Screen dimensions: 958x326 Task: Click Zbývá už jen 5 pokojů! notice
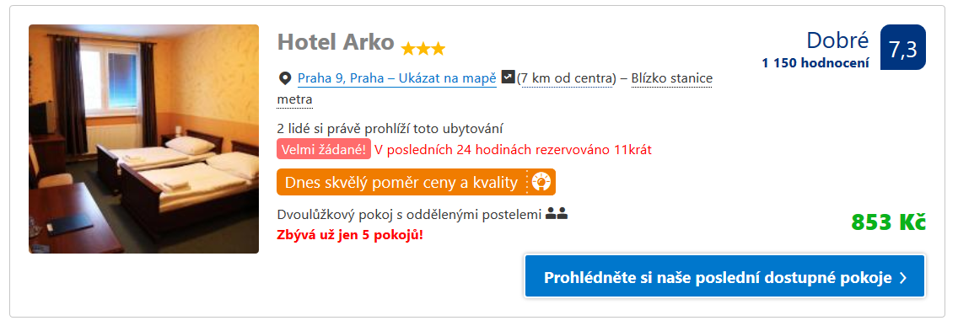coord(350,234)
